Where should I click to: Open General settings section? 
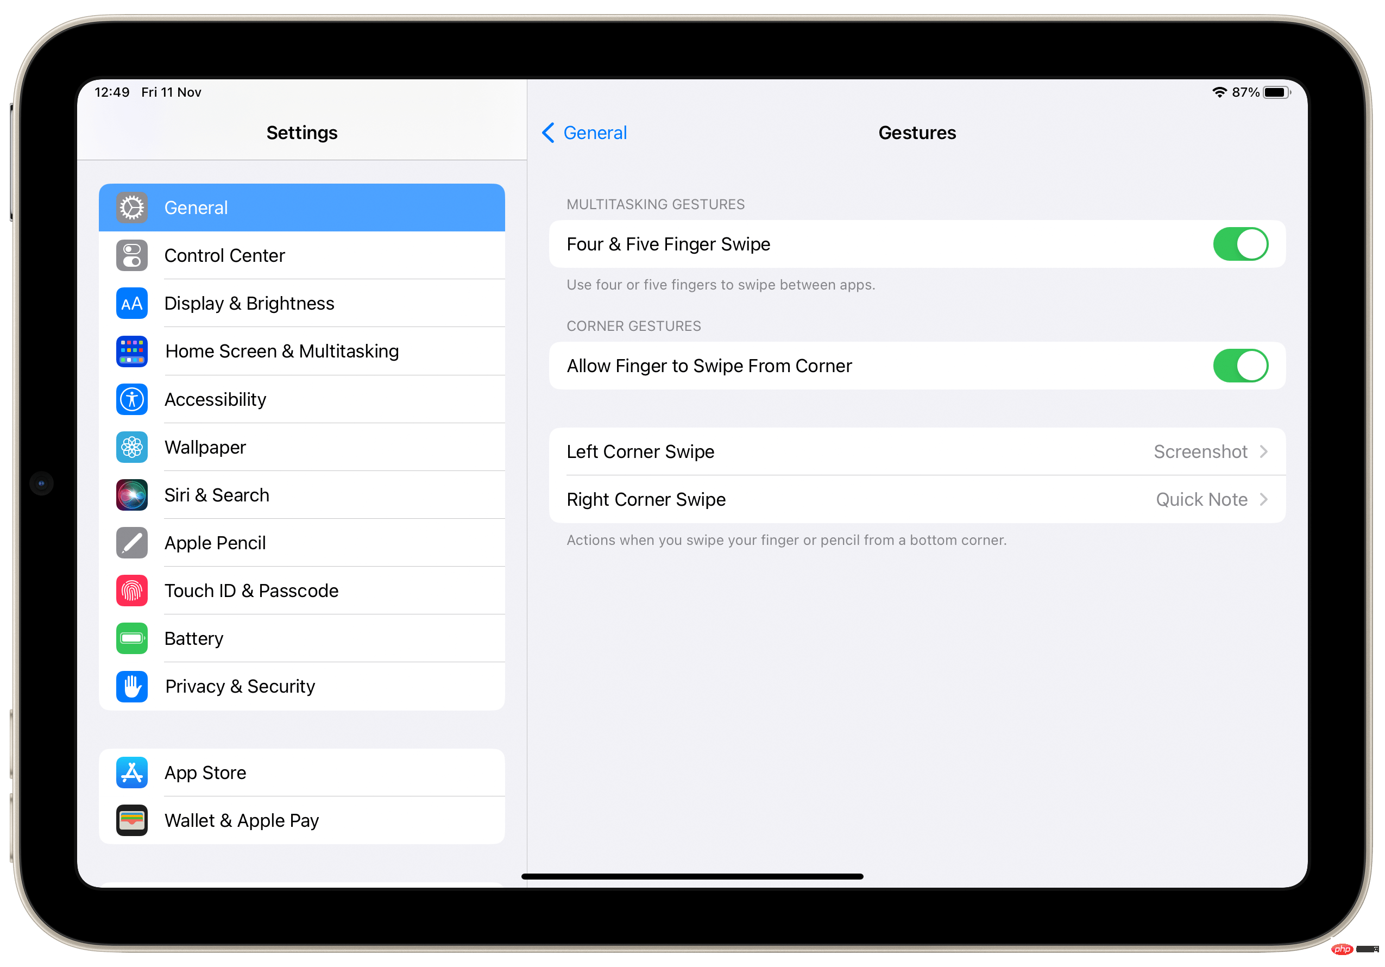(303, 208)
